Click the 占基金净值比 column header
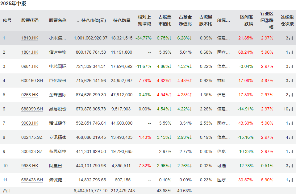Image resolution: width=296 pixels, height=194 pixels. pyautogui.click(x=186, y=20)
